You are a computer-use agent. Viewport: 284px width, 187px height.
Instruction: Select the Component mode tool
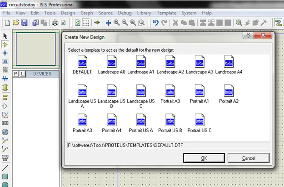(x=5, y=44)
